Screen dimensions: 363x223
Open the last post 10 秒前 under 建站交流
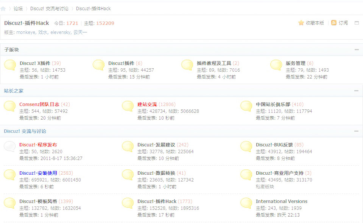pyautogui.click(x=167, y=118)
